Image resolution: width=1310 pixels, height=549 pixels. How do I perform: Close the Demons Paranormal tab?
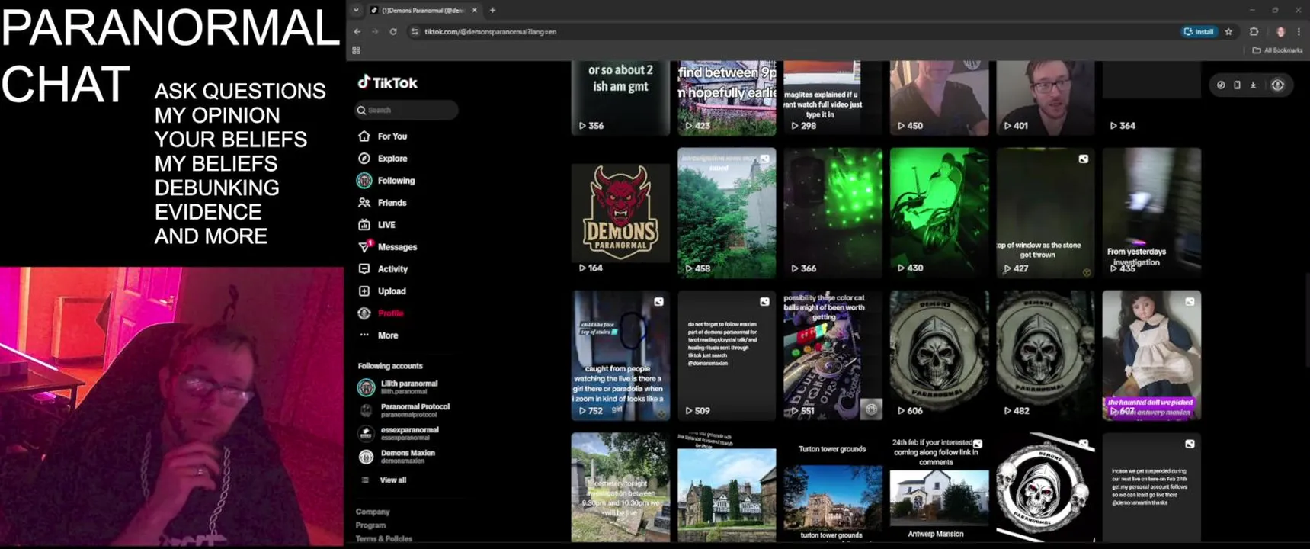pos(474,10)
